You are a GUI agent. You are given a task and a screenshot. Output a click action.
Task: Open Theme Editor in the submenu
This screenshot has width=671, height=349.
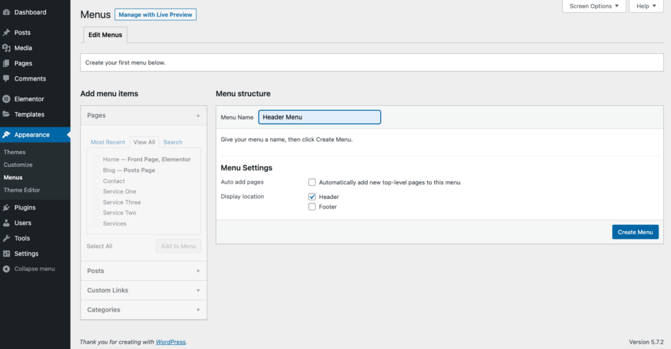(22, 190)
